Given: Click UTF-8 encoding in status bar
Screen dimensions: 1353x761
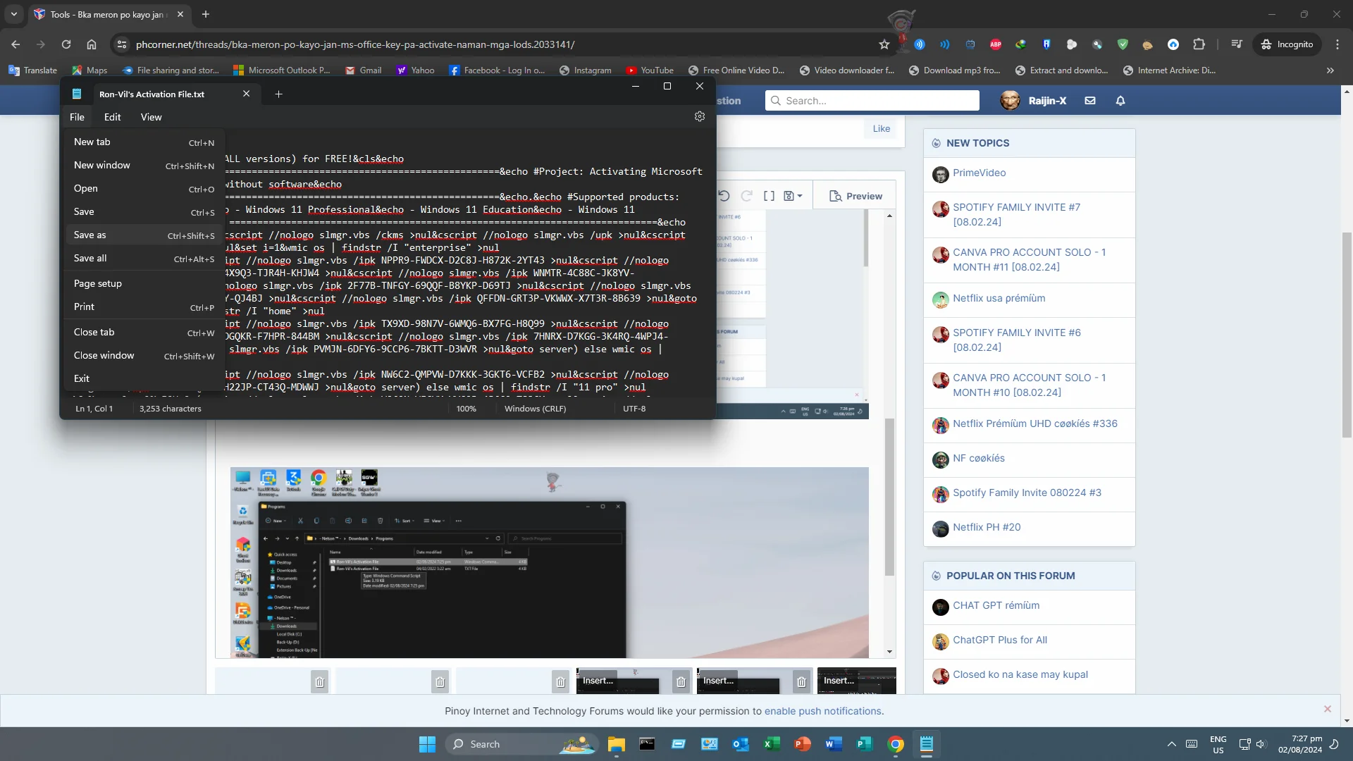Looking at the screenshot, I should [634, 409].
